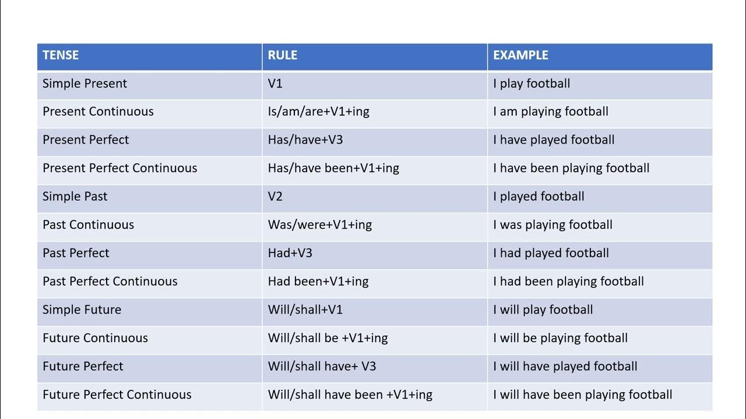Image resolution: width=746 pixels, height=419 pixels.
Task: Select the Simple Past tense cell
Action: [75, 197]
